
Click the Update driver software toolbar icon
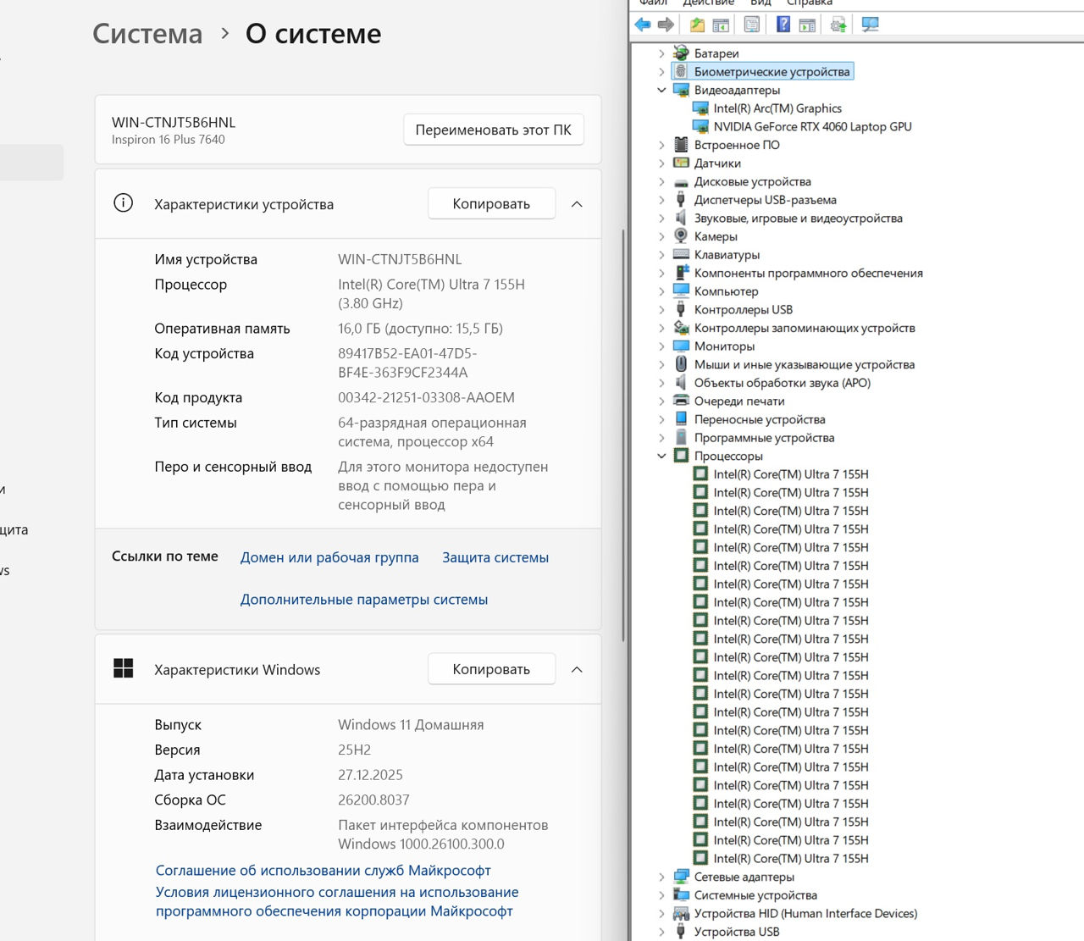[838, 25]
